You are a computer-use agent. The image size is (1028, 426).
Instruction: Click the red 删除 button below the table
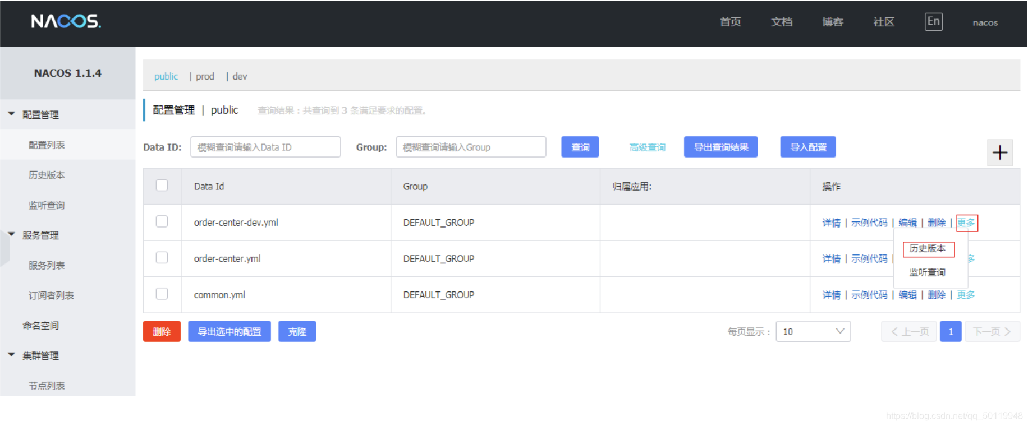pos(162,331)
